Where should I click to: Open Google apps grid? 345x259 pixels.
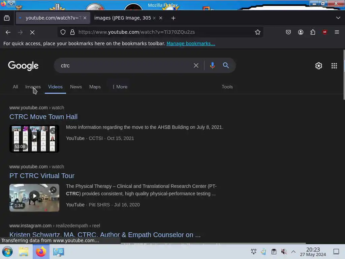(x=334, y=66)
